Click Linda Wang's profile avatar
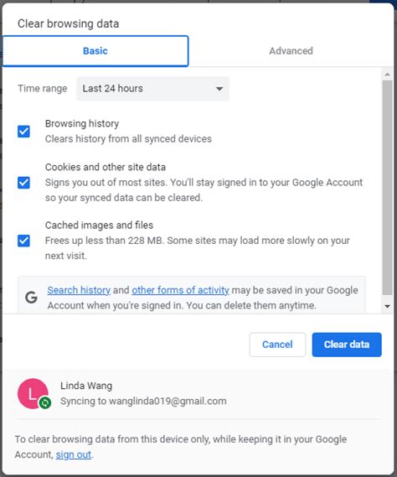Screen dimensions: 397x477 pyautogui.click(x=33, y=394)
